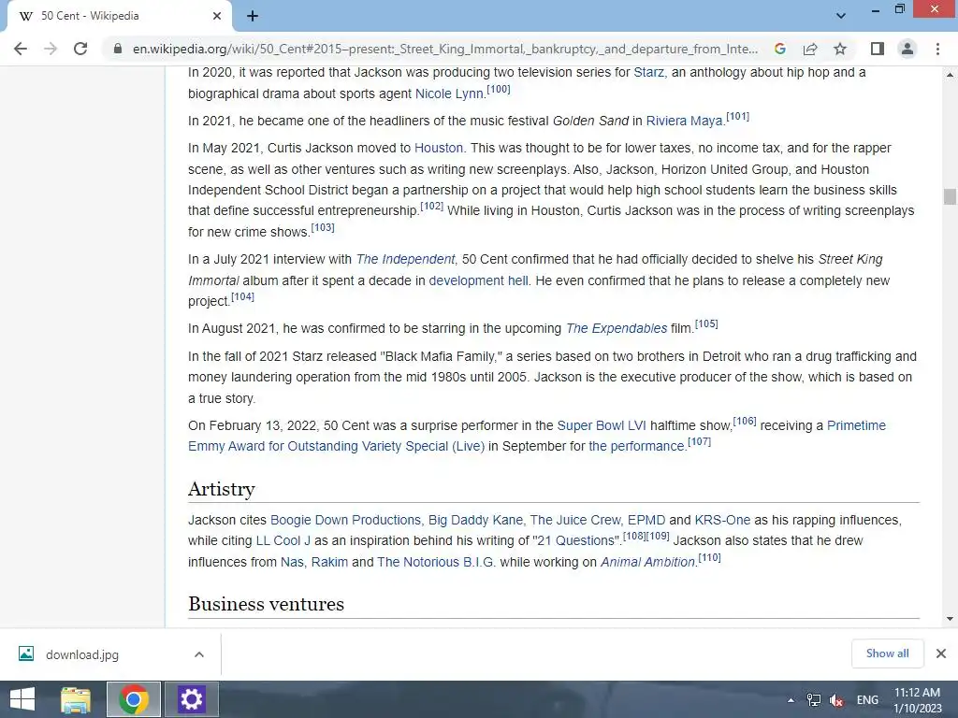Follow the Houston link

439,148
